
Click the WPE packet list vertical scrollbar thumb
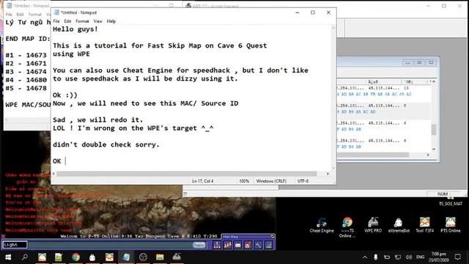pyautogui.click(x=434, y=130)
